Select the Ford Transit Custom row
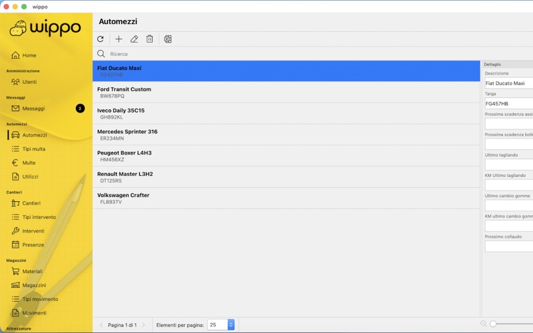 286,93
